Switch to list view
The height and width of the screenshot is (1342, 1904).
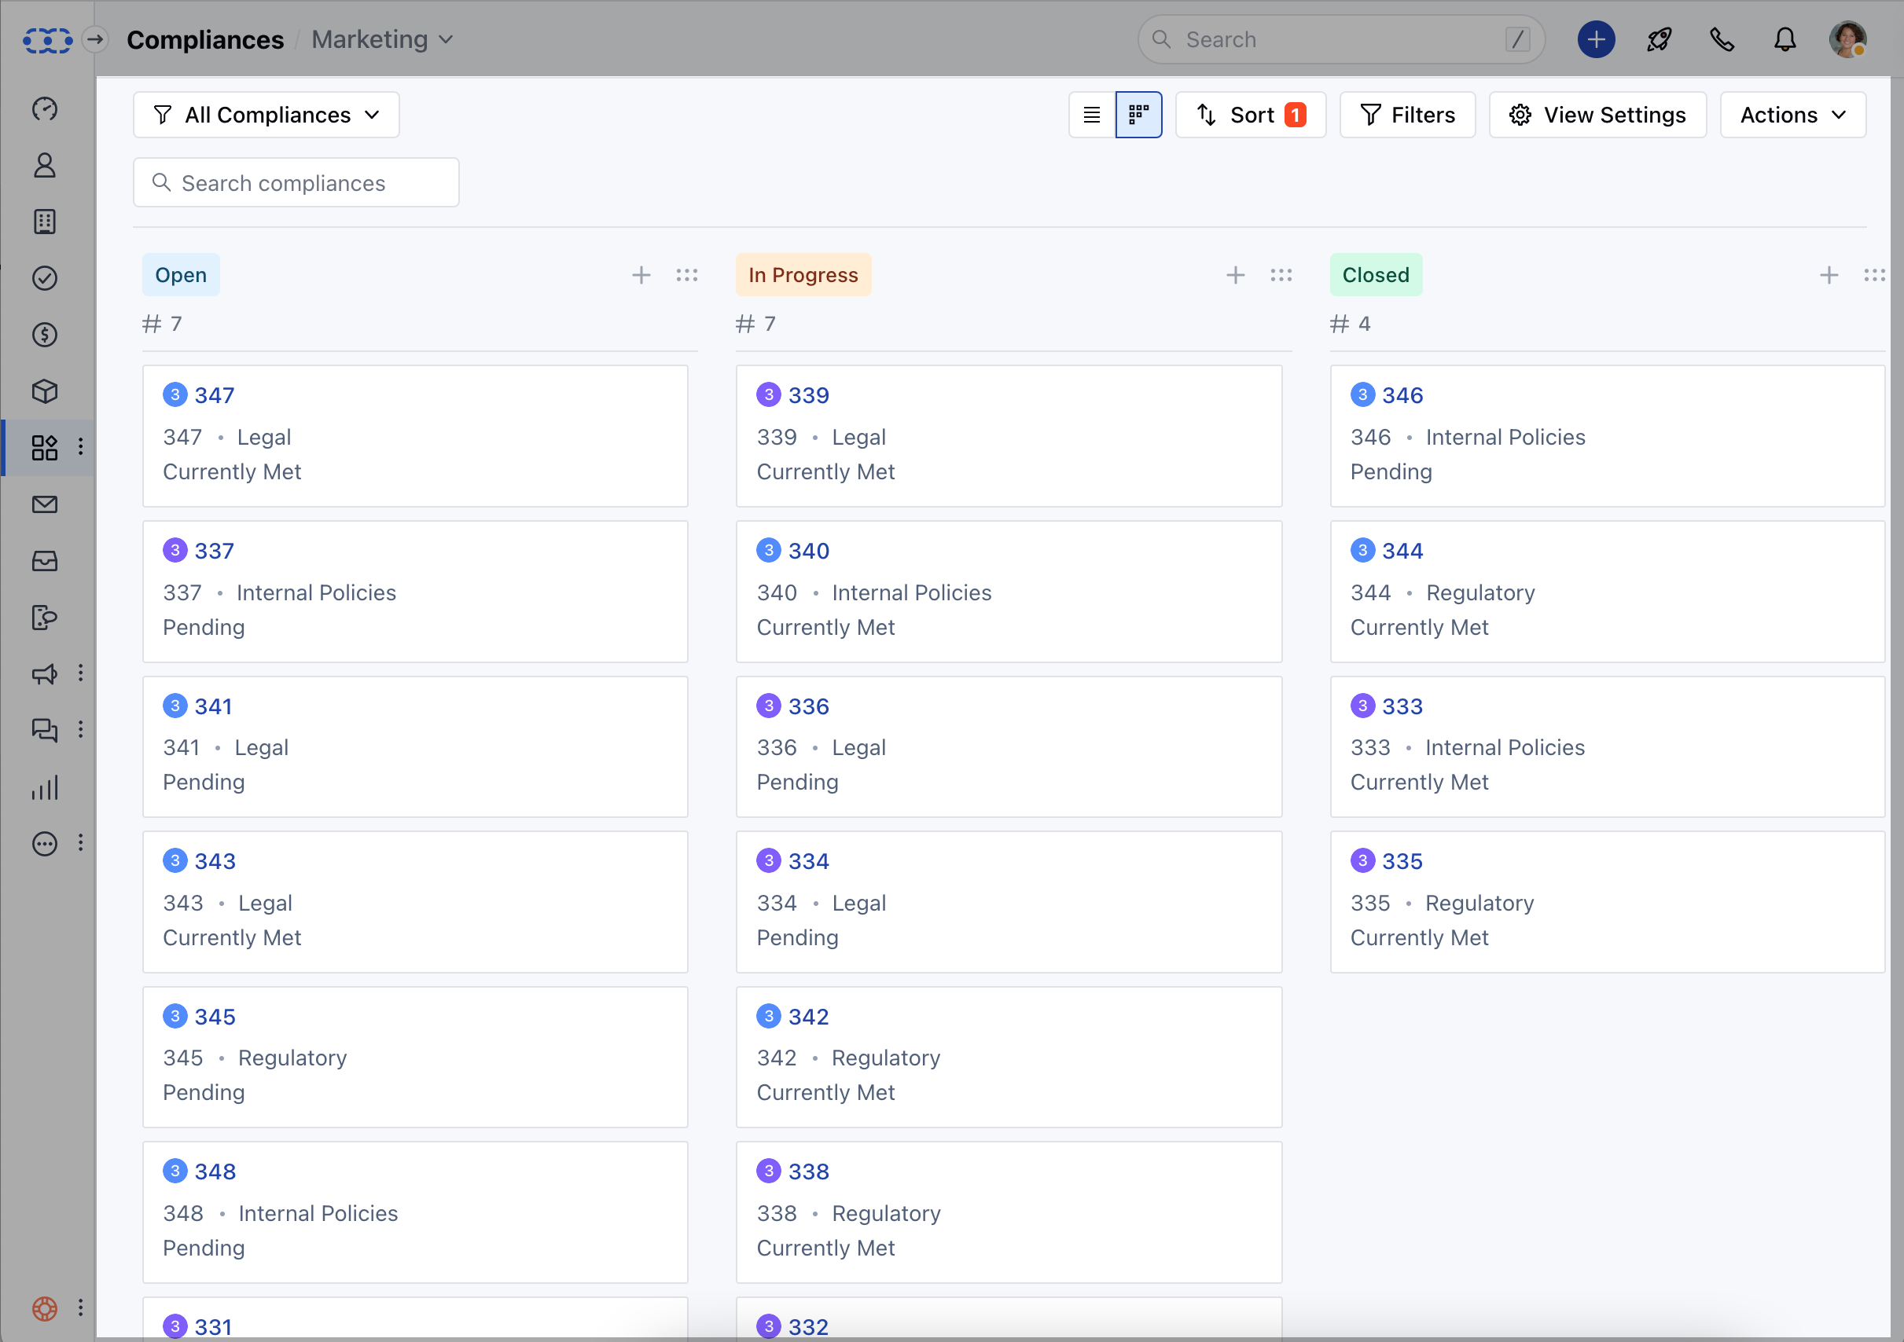[1092, 115]
